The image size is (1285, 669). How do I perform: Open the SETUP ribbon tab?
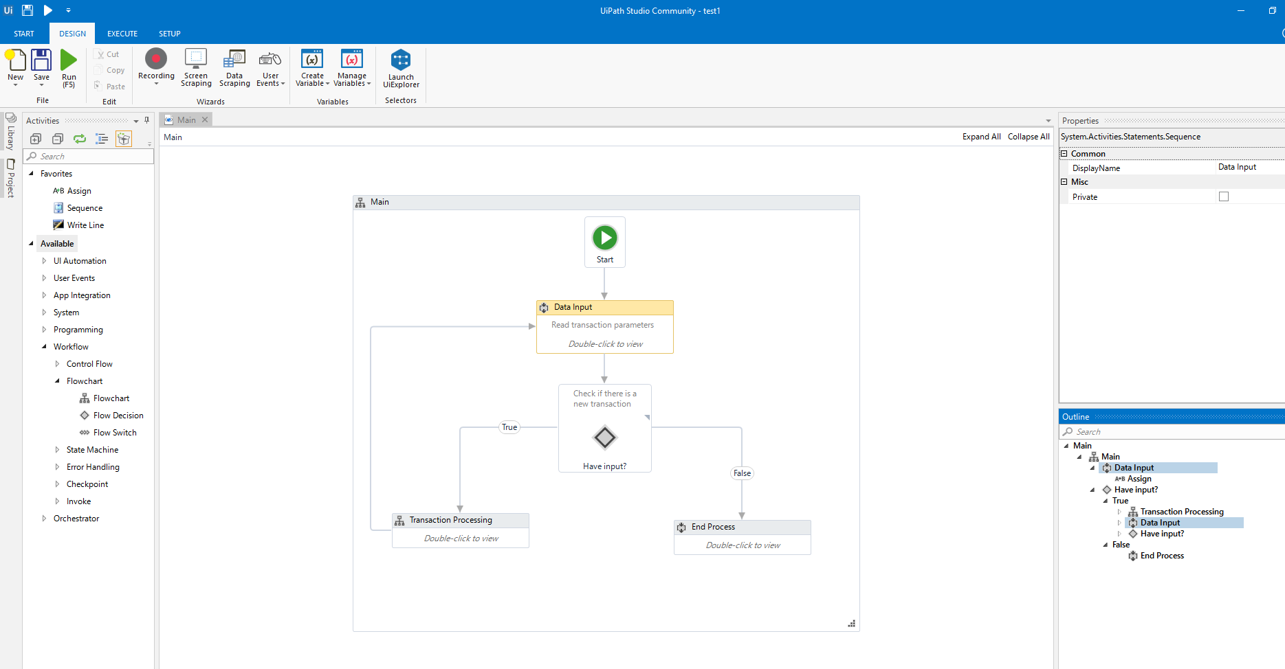pos(169,33)
